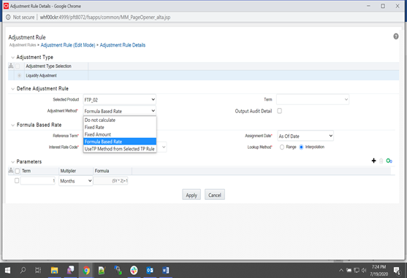Click the Apply button

[x=191, y=195]
